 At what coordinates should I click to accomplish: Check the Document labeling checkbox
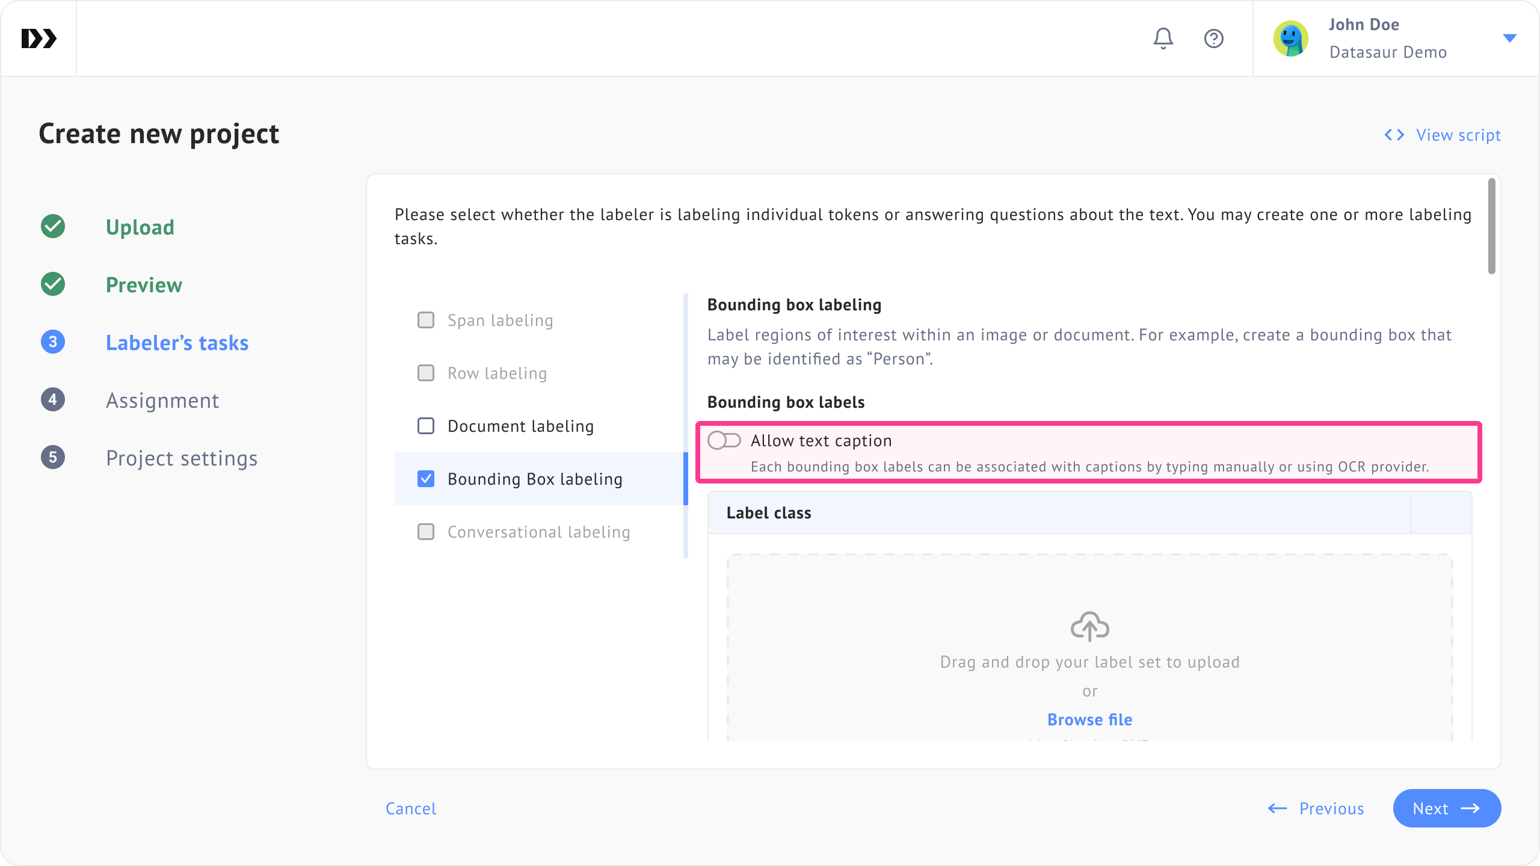click(426, 426)
